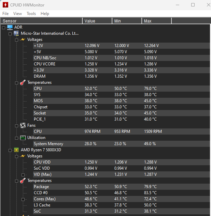Select the SYS temperature row

pyautogui.click(x=122, y=95)
